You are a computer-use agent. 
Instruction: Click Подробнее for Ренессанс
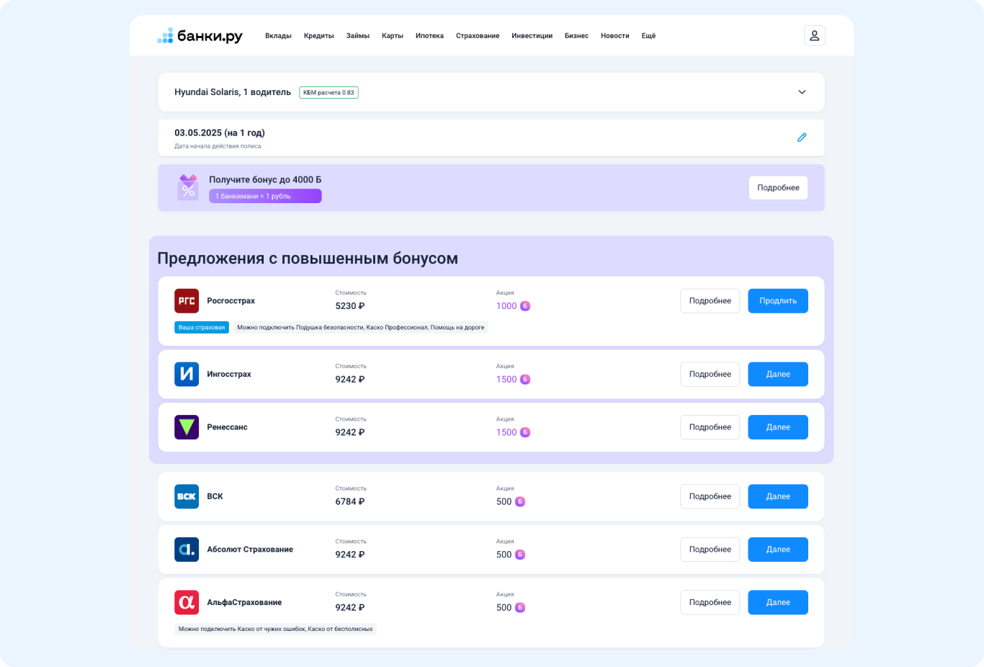click(710, 427)
